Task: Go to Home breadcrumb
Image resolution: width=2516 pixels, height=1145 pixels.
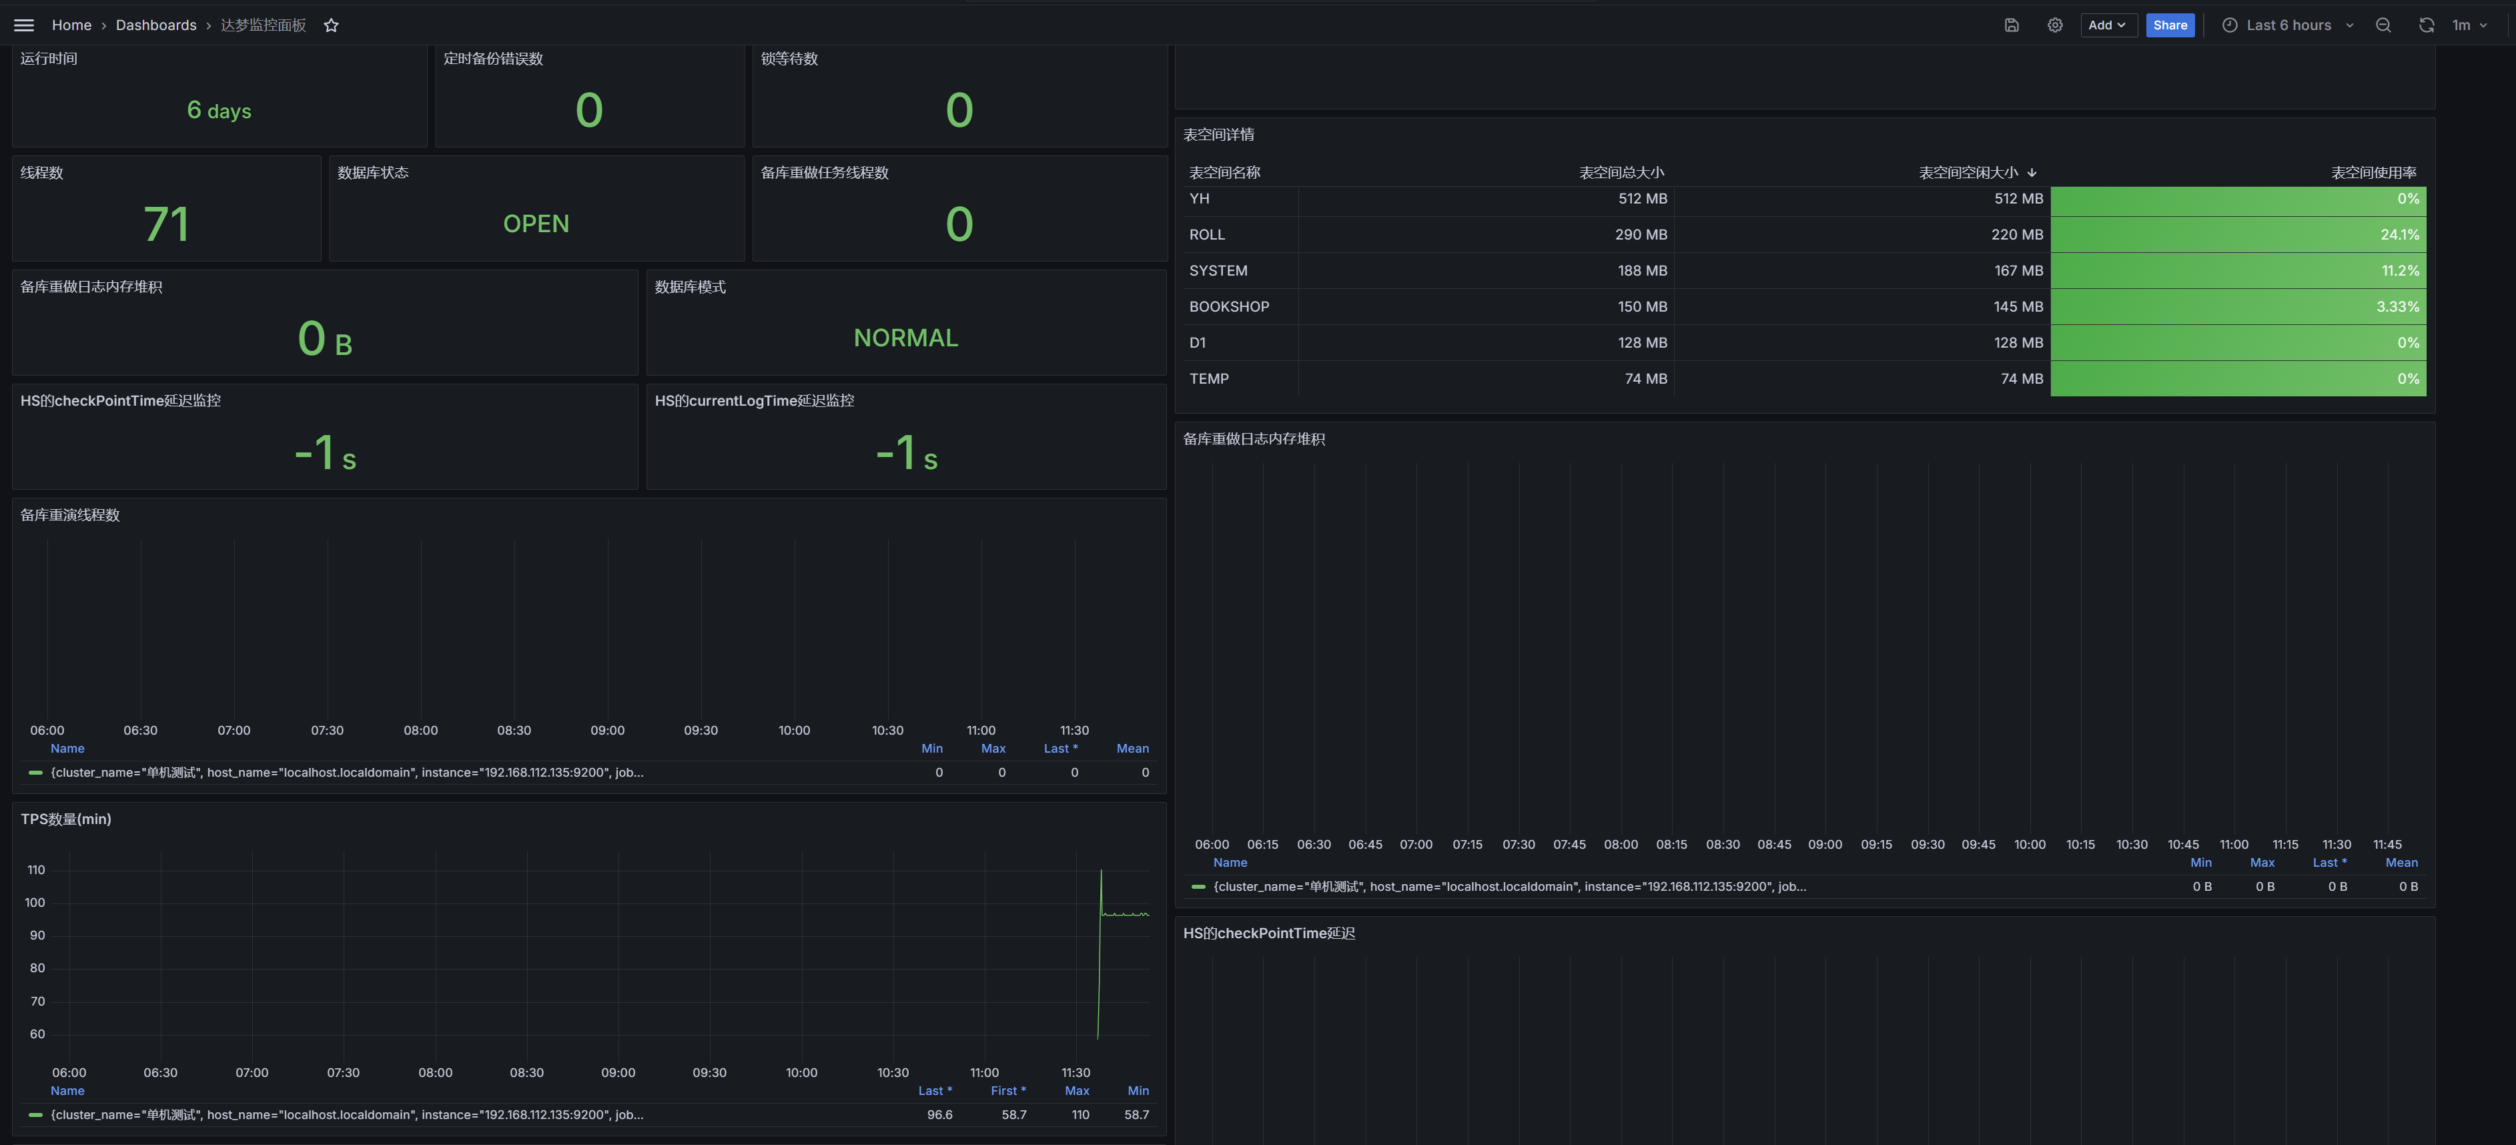Action: click(71, 25)
